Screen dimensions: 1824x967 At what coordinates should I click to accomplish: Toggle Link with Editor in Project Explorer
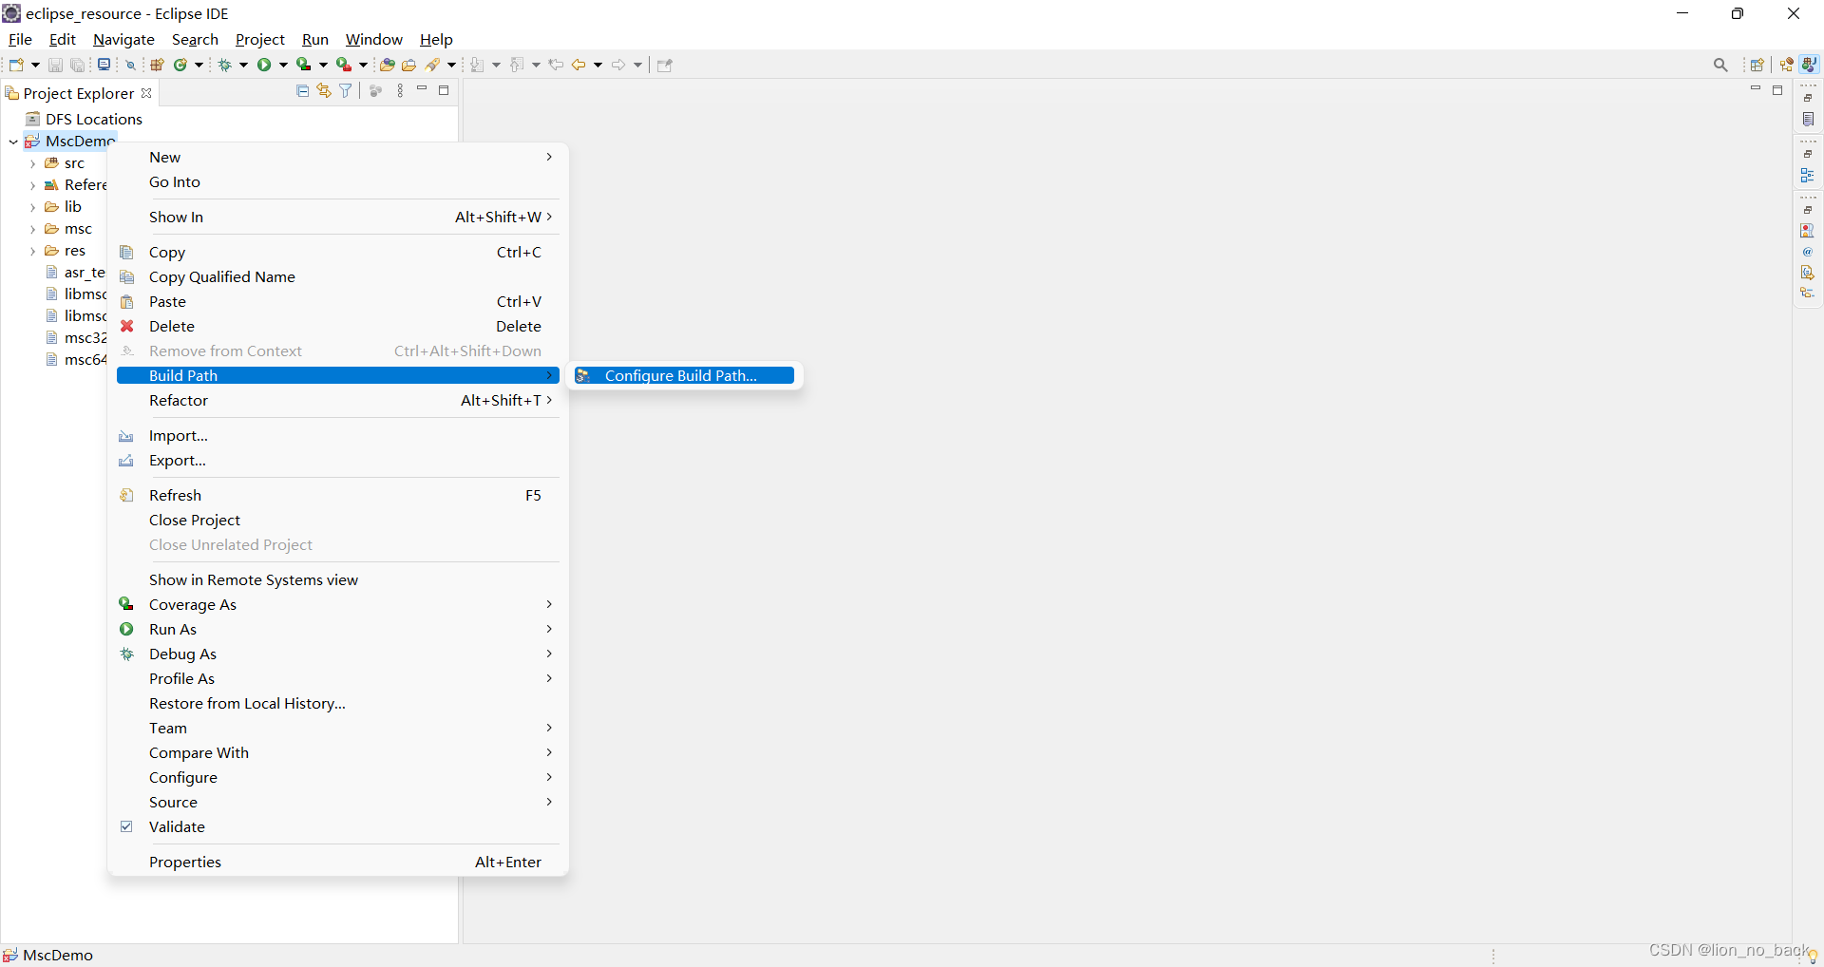click(x=324, y=90)
